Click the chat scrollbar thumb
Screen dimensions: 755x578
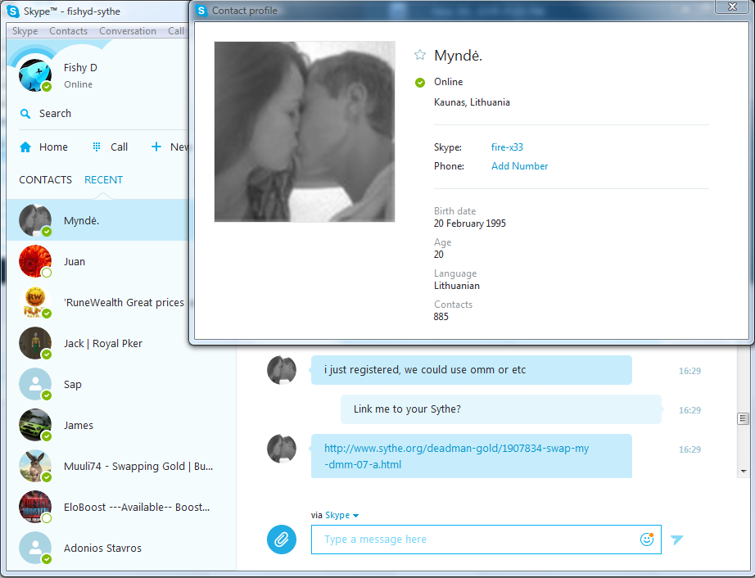pos(743,418)
